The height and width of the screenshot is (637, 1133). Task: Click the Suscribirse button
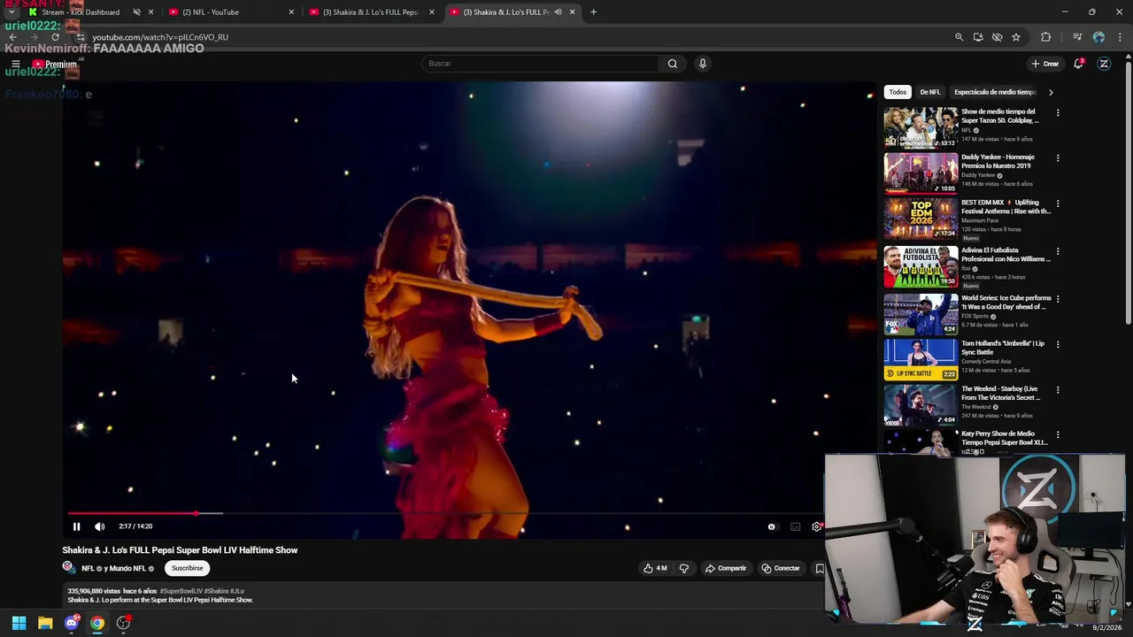click(x=188, y=568)
